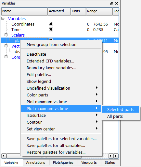
Task: Click the horizontal scrollbar left arrow
Action: click(x=4, y=156)
